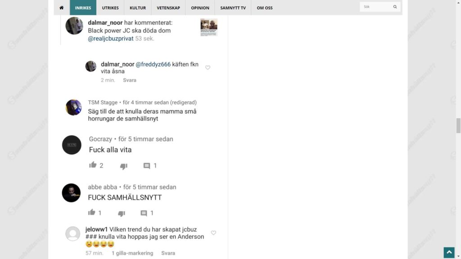Go to SAMNYTT TV section
Viewport: 461px width, 259px height.
pyautogui.click(x=233, y=8)
